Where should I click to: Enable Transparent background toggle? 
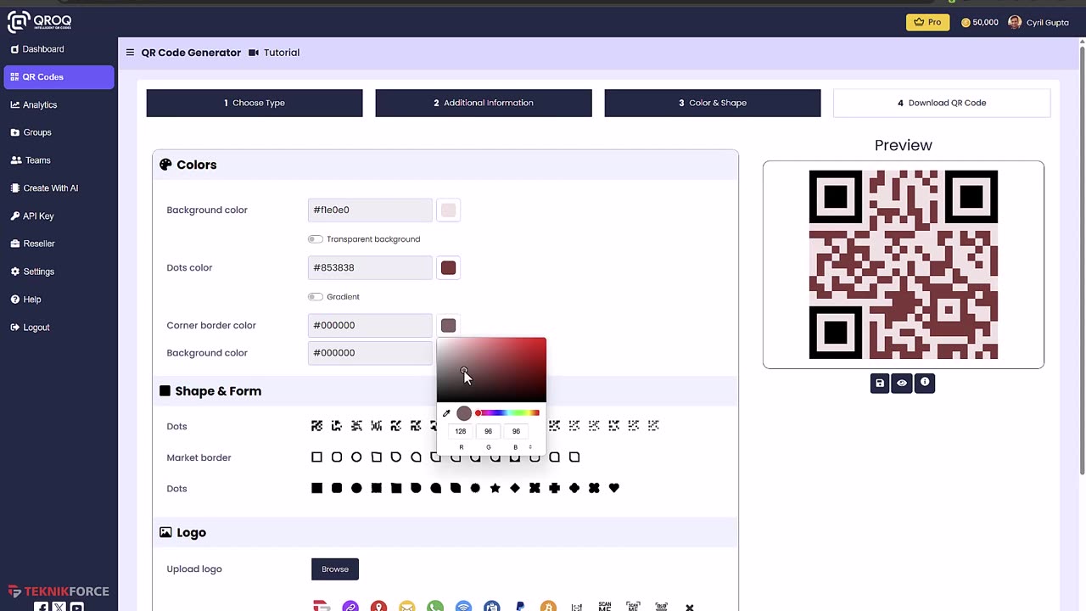coord(316,239)
